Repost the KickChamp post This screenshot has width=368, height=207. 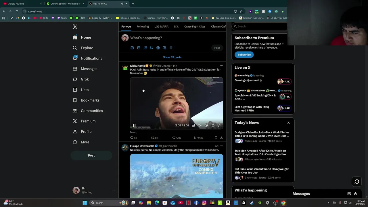(155, 138)
